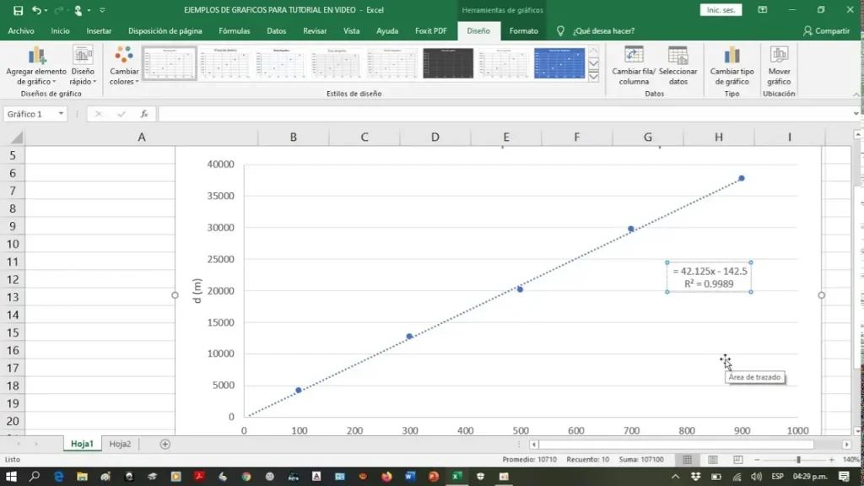864x486 pixels.
Task: Switch to the Formato ribbon tab
Action: coord(523,30)
